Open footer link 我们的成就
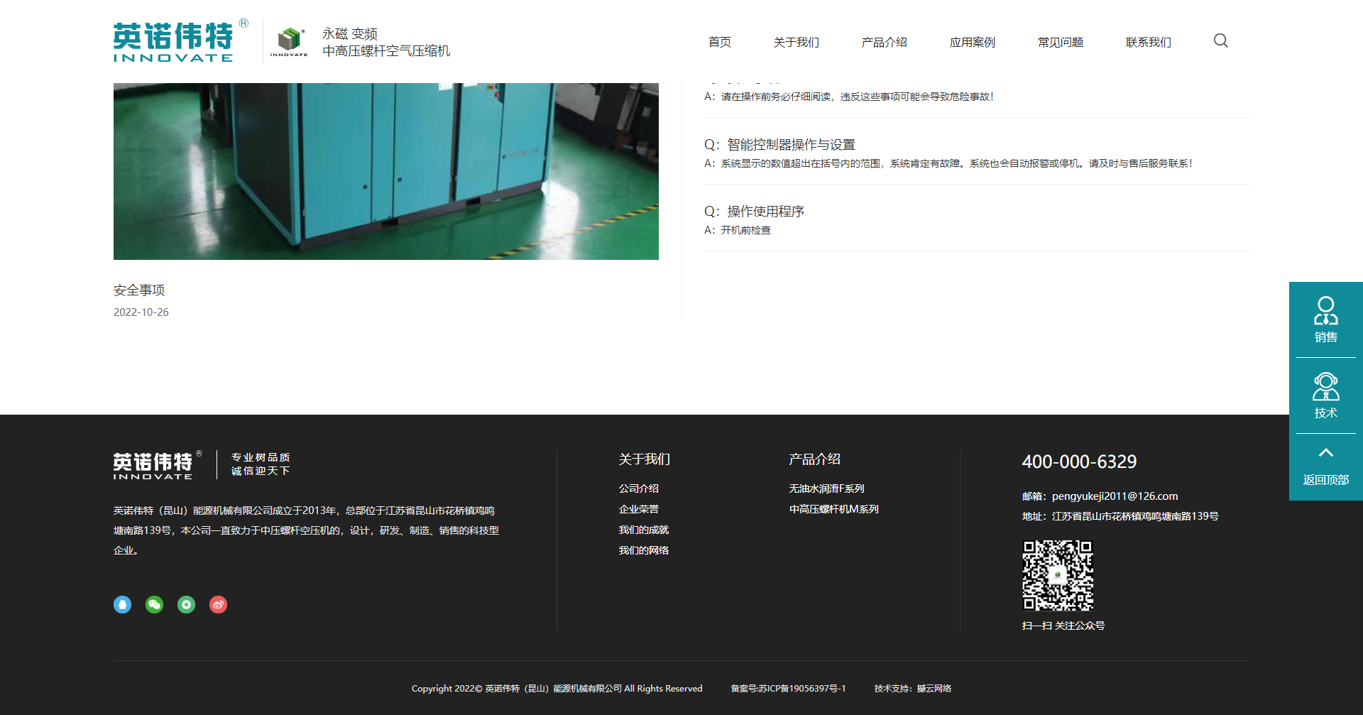Viewport: 1363px width, 715px height. (x=644, y=530)
